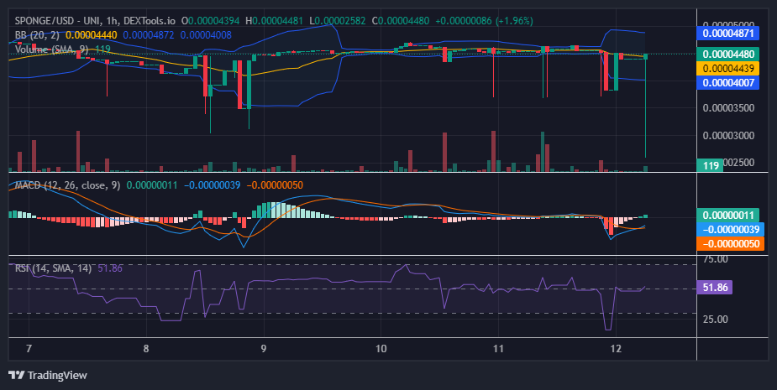Select the RSI (14, SMA, 14) legend
Image resolution: width=777 pixels, height=390 pixels.
coord(53,268)
